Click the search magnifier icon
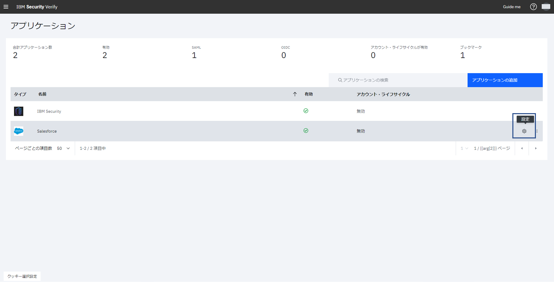The image size is (554, 282). 340,80
